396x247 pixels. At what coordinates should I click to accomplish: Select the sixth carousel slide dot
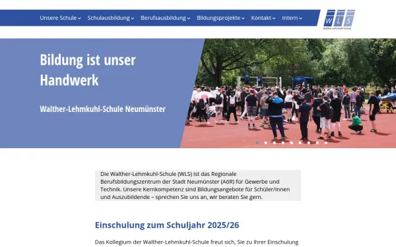(x=300, y=143)
